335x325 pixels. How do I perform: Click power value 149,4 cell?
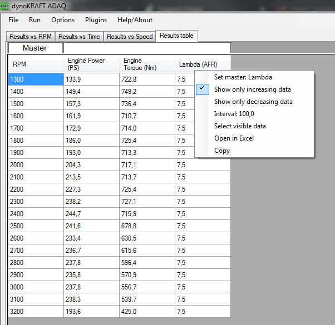91,92
